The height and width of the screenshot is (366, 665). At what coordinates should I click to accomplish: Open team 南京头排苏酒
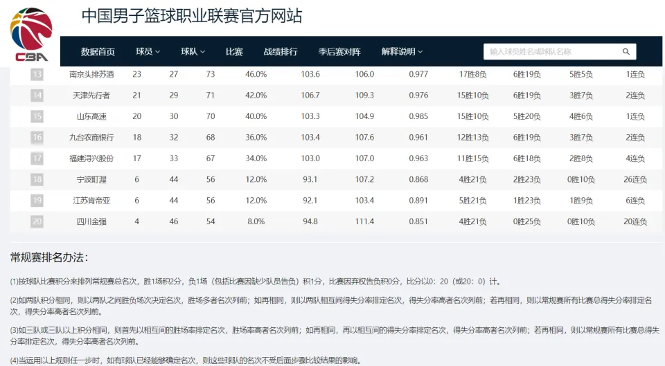point(91,74)
